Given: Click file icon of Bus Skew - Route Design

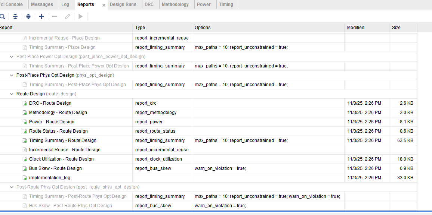Looking at the screenshot, I should 25,168.
